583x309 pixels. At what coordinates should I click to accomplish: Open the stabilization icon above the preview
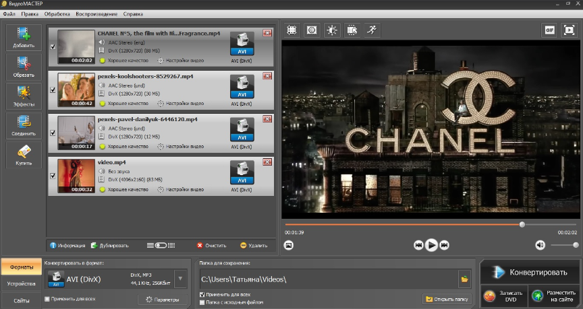click(312, 30)
